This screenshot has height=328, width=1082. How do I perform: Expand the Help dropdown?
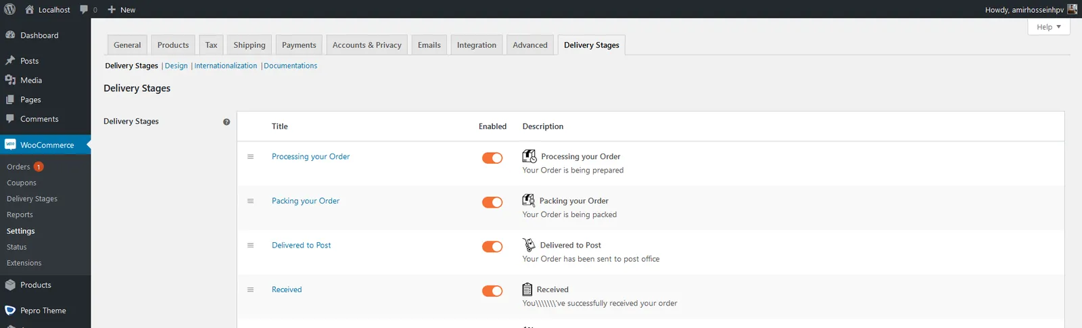tap(1049, 27)
